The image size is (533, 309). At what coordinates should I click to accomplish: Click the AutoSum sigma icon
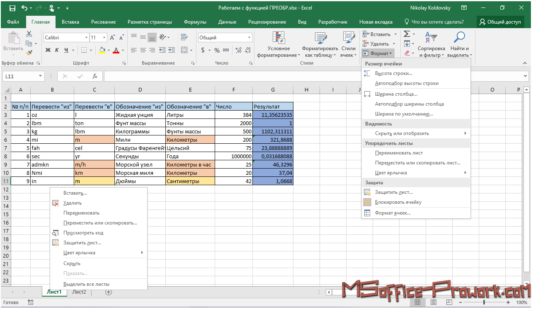[407, 34]
